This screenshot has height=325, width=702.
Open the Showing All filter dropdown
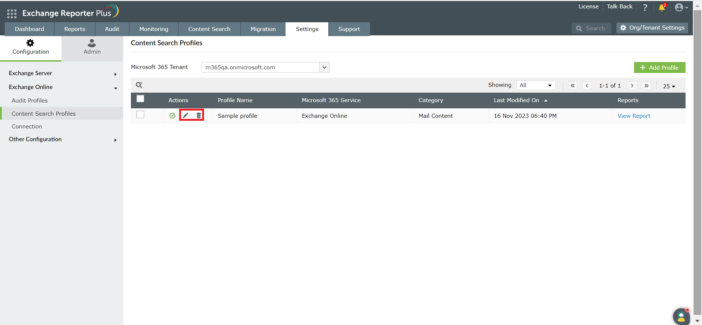(x=536, y=85)
